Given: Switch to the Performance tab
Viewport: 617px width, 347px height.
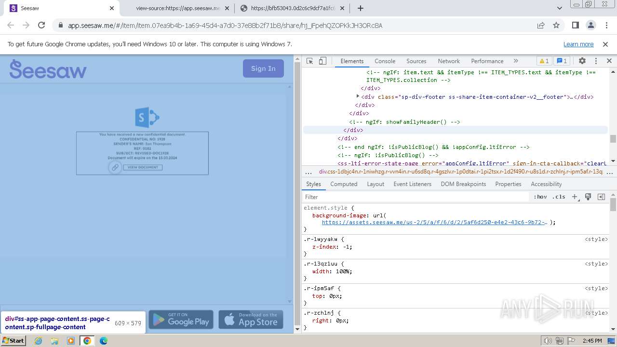Looking at the screenshot, I should 487,61.
